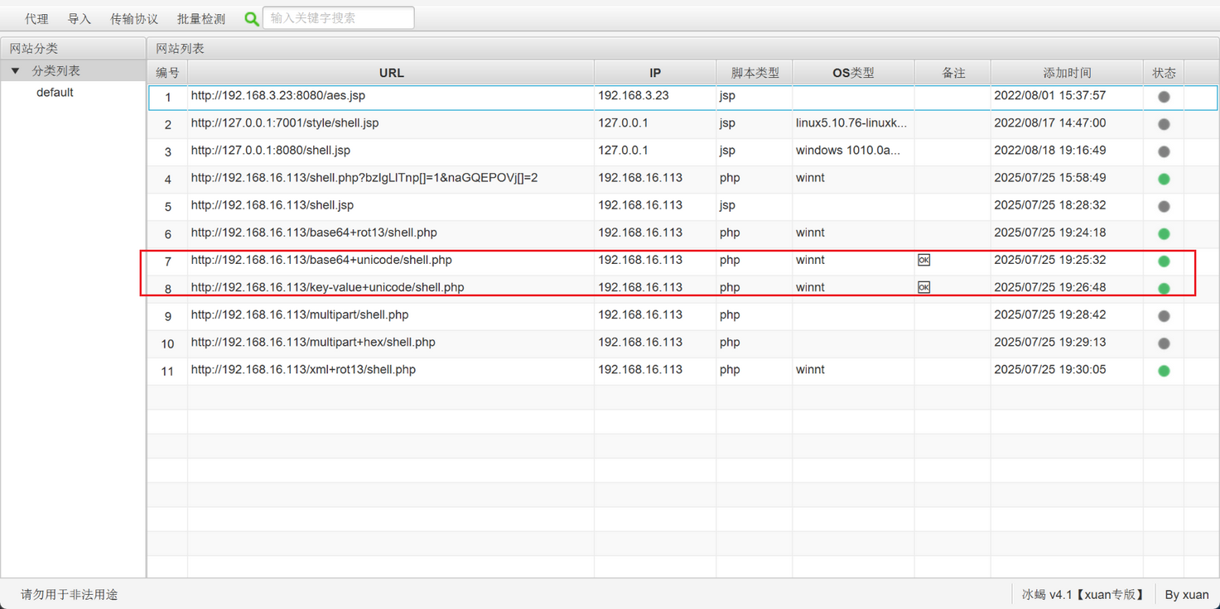Click gray status dot for aes.jsp row
Image resolution: width=1220 pixels, height=609 pixels.
coord(1164,97)
